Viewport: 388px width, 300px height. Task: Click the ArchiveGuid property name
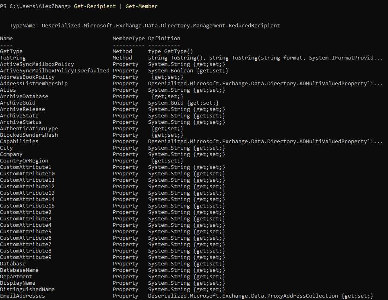(x=18, y=103)
